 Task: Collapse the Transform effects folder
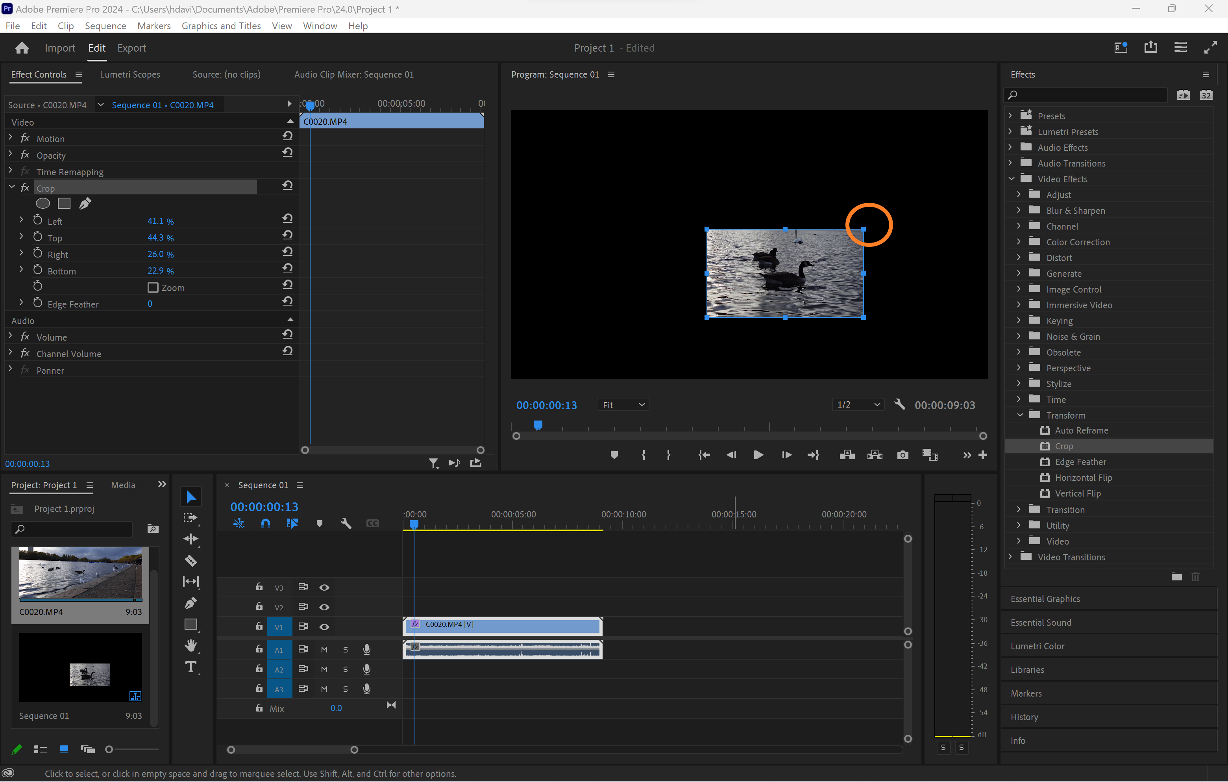click(1020, 415)
